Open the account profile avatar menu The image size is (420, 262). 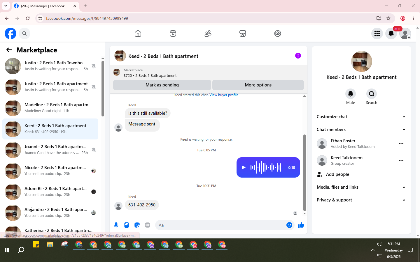pyautogui.click(x=405, y=33)
